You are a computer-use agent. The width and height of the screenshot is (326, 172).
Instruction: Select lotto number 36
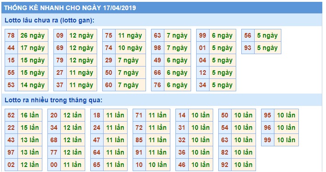click(x=182, y=152)
